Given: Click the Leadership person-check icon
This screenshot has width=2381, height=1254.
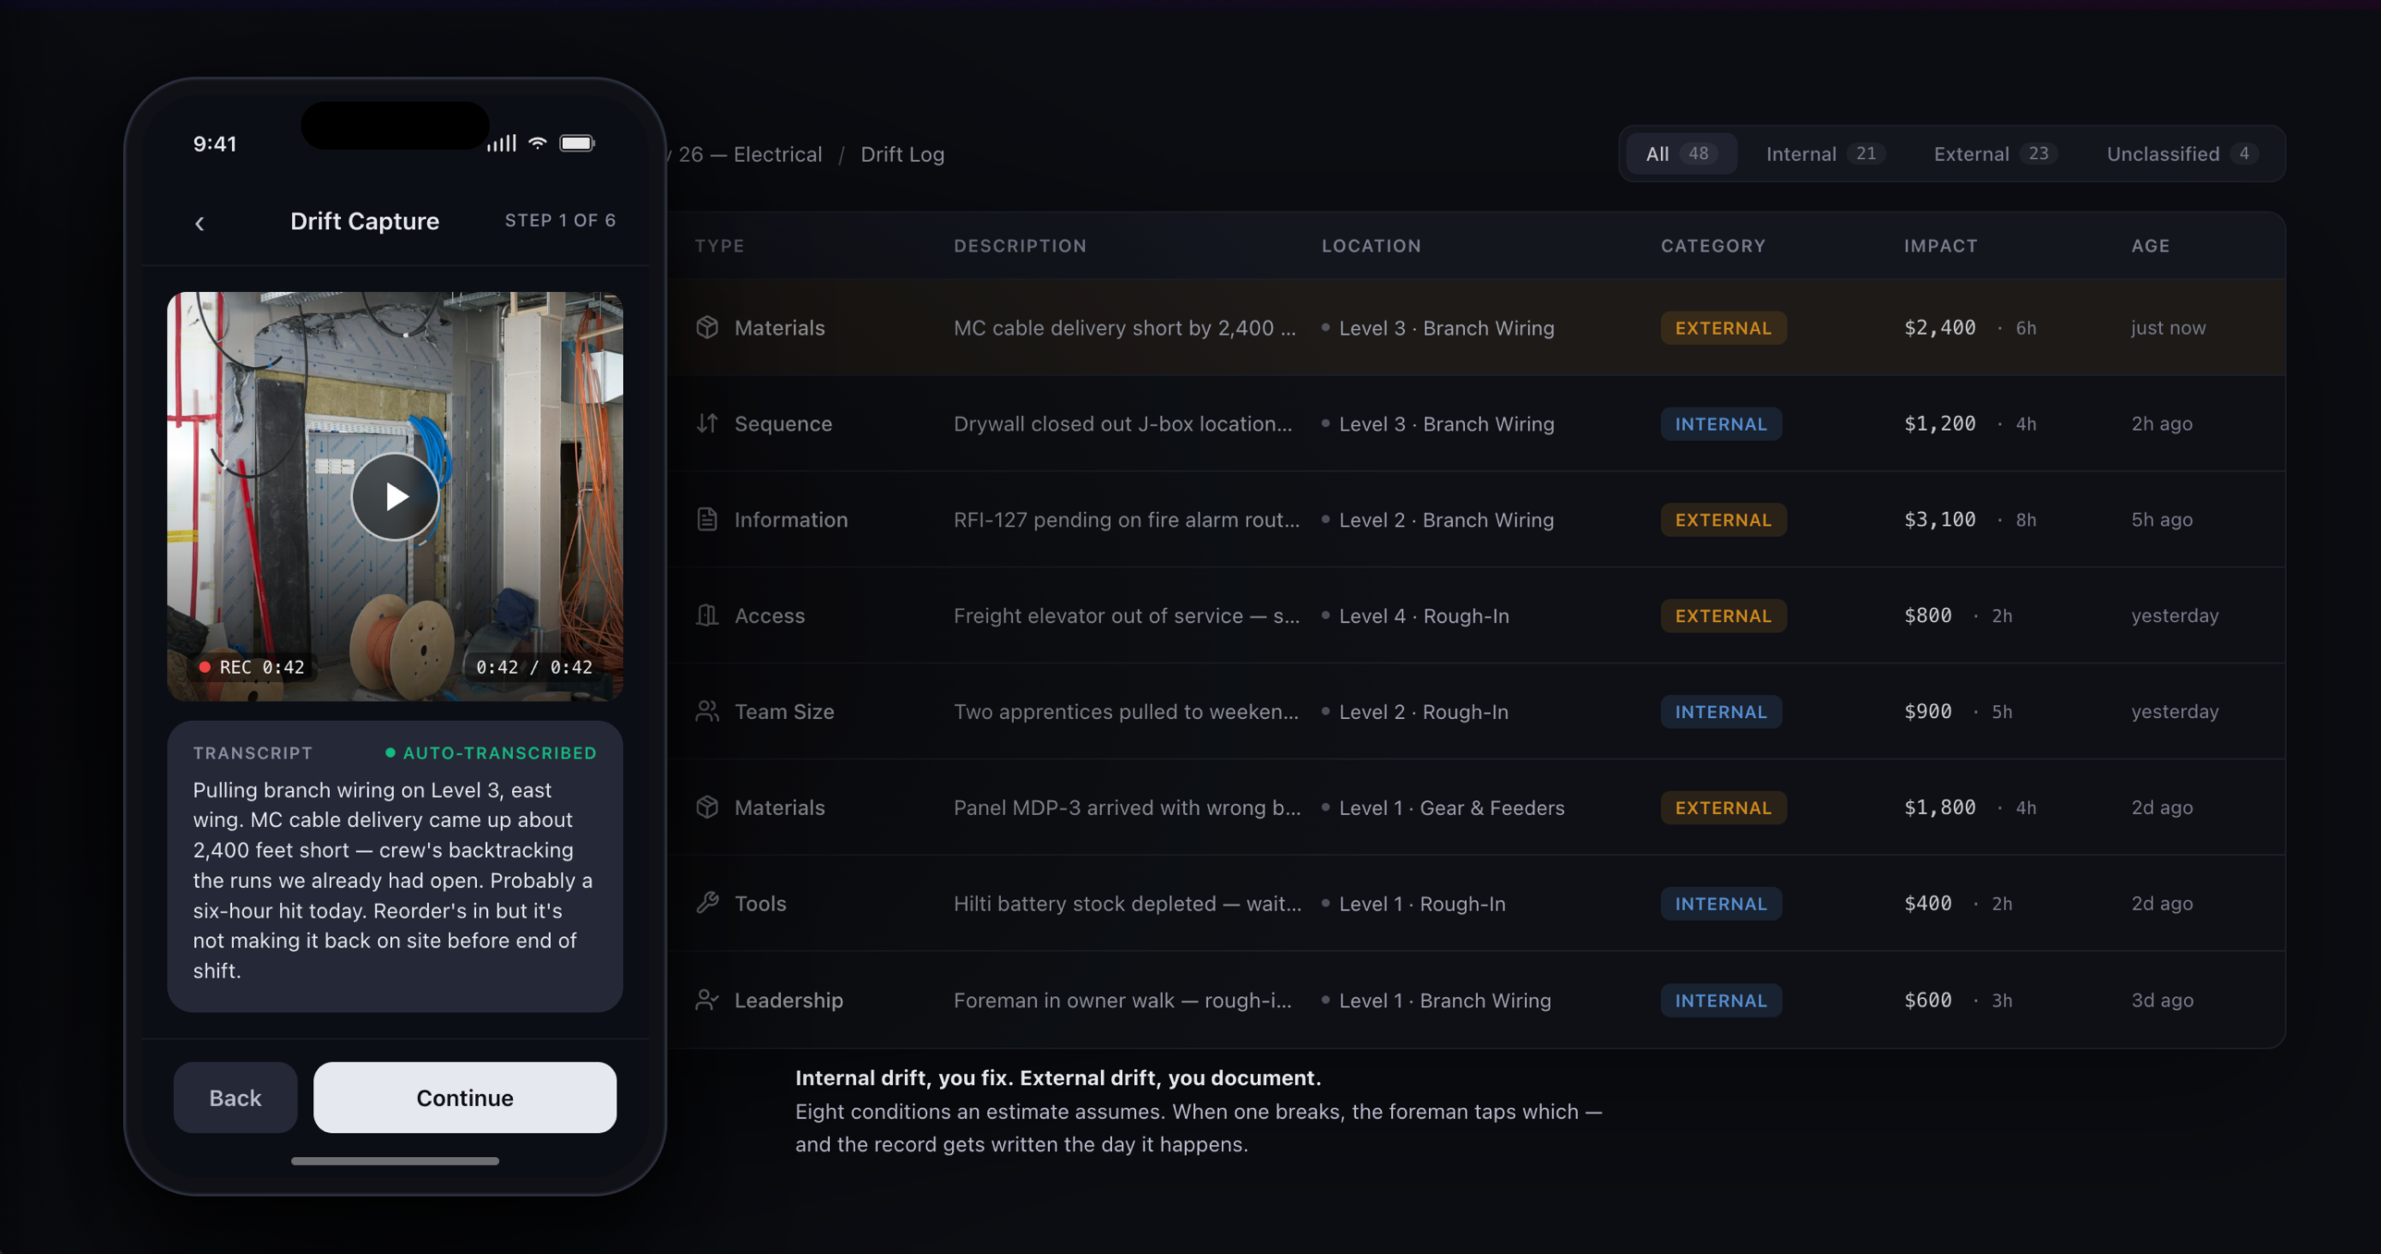Looking at the screenshot, I should [x=707, y=1001].
